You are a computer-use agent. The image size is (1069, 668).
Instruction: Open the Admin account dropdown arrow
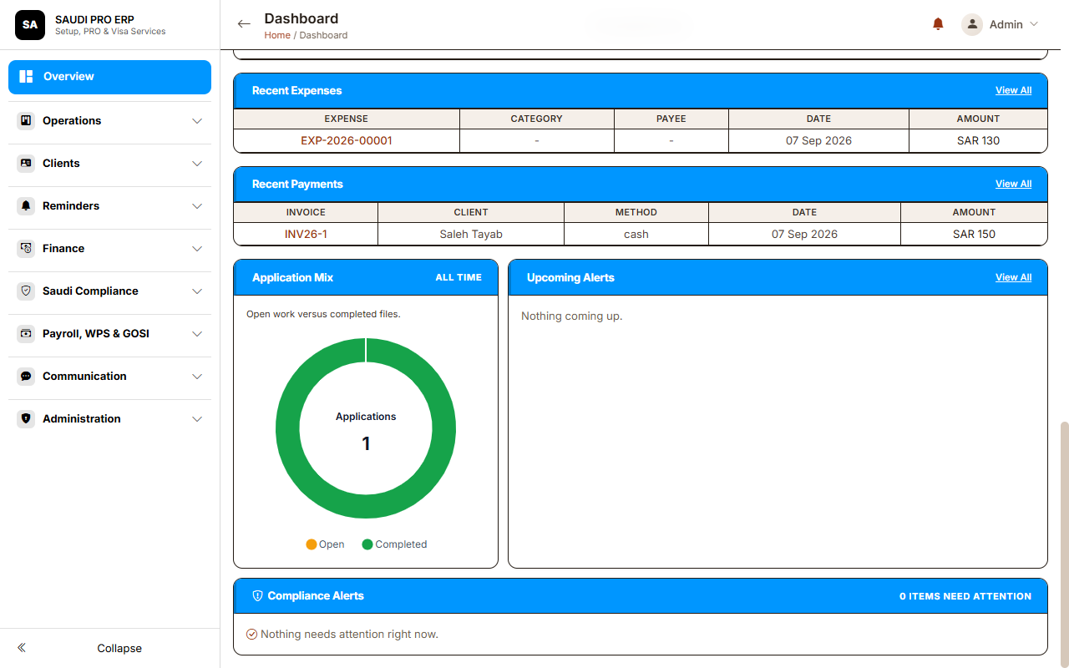tap(1034, 24)
